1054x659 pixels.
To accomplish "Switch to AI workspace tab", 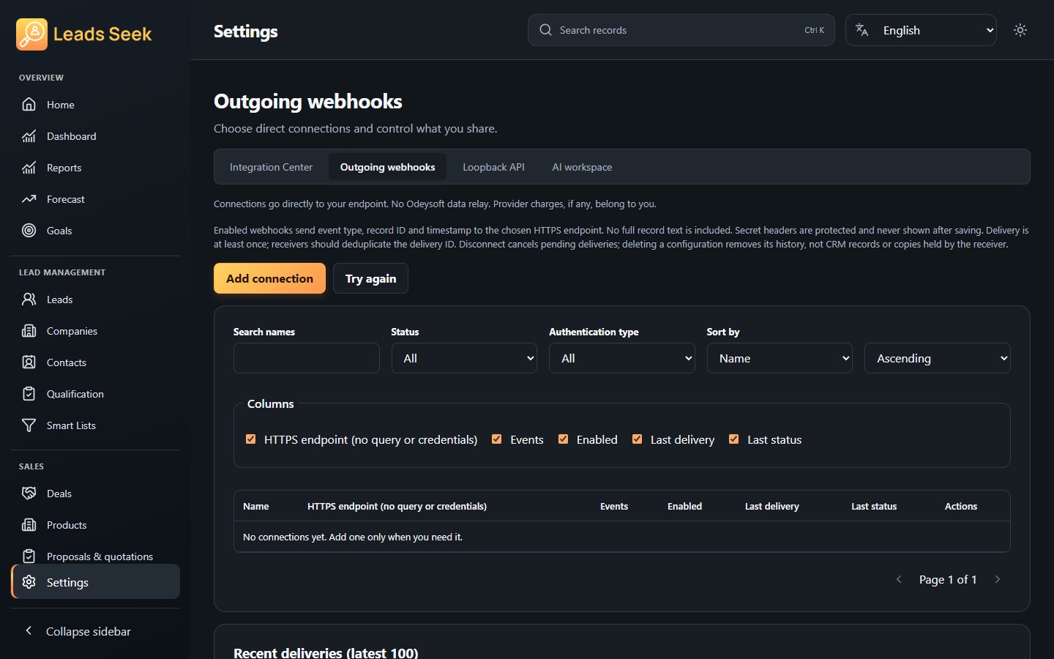I will (x=582, y=167).
